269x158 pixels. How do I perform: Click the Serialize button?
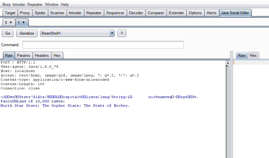[x=27, y=33]
